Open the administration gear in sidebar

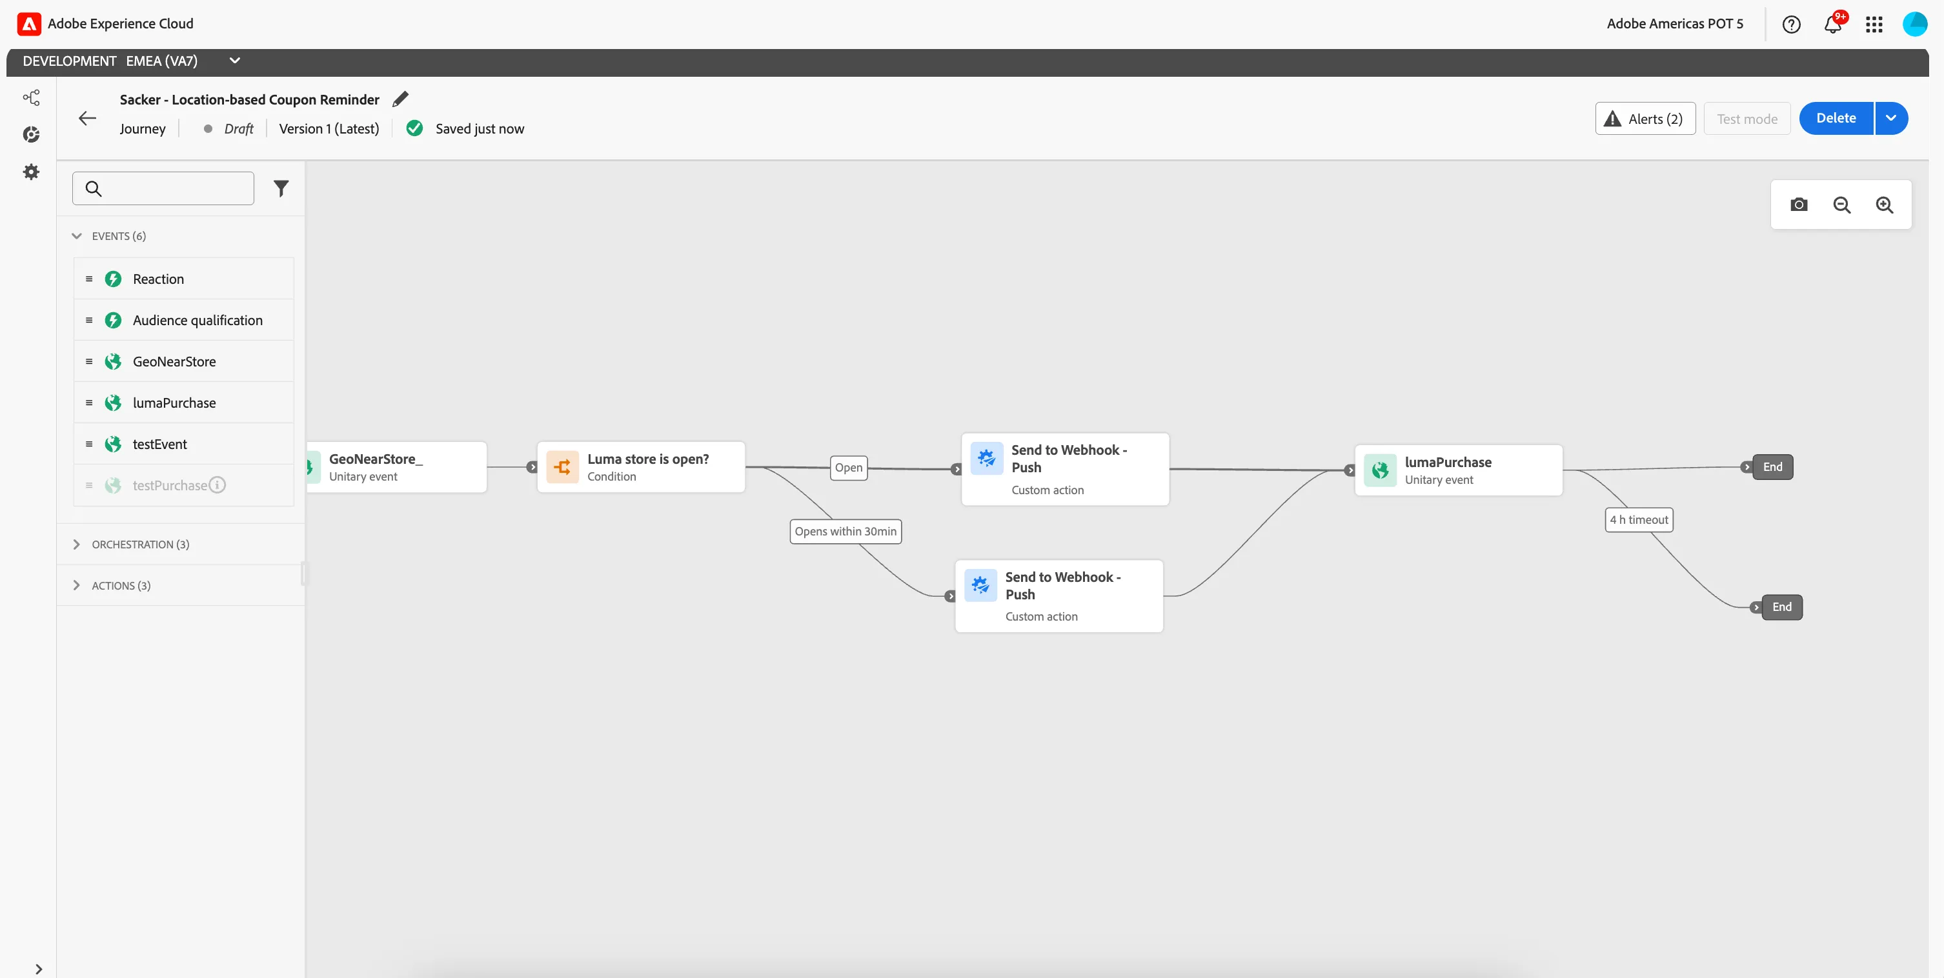[31, 172]
